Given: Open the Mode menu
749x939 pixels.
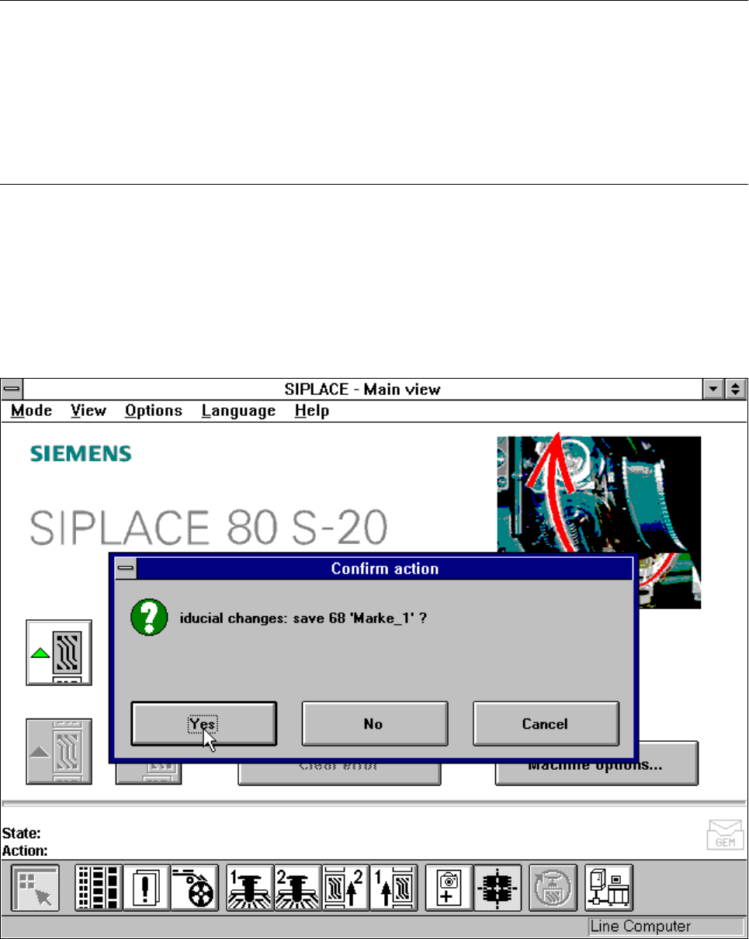Looking at the screenshot, I should pos(32,411).
